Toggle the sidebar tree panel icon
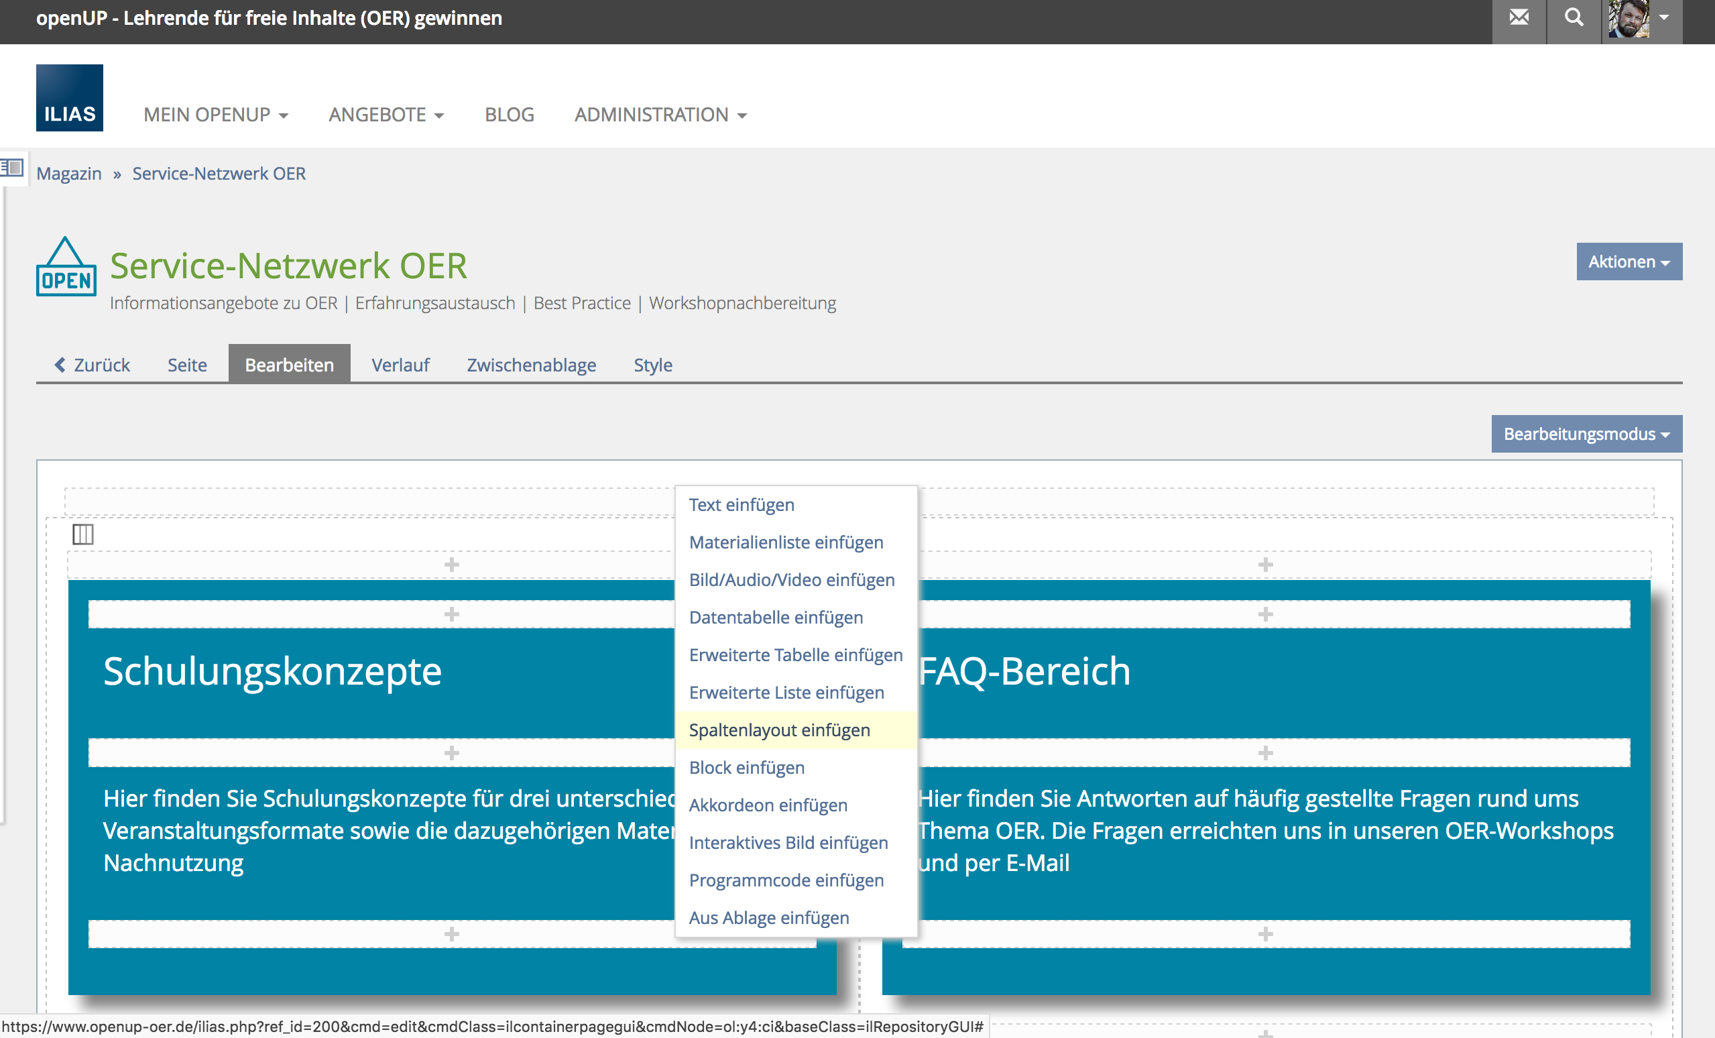 pyautogui.click(x=13, y=168)
